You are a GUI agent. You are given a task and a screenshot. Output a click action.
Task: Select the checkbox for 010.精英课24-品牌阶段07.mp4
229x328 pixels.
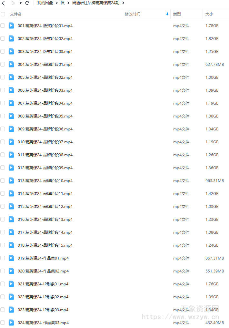(x=3, y=142)
